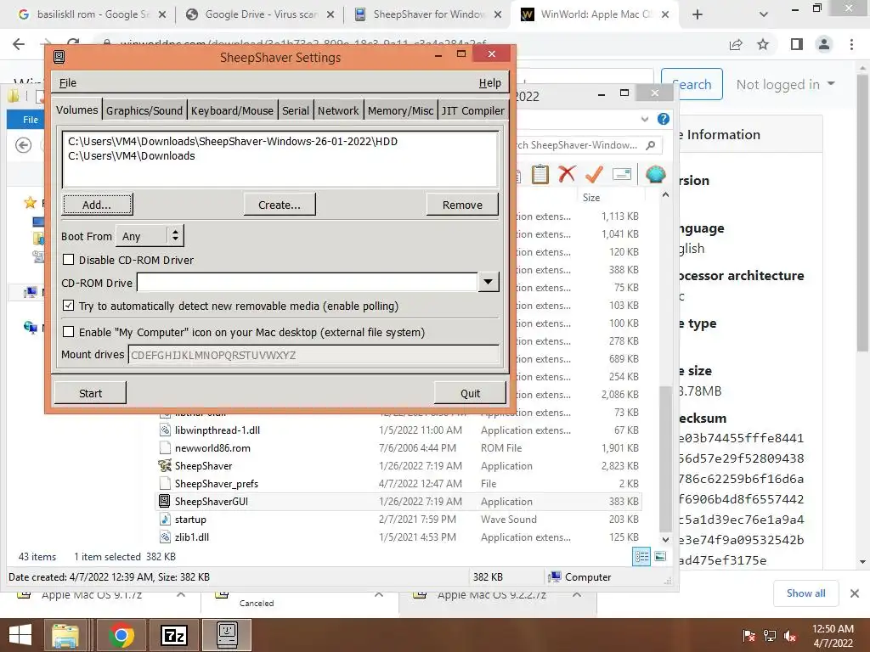
Task: Switch to the Graphics/Sound tab
Action: pos(144,110)
